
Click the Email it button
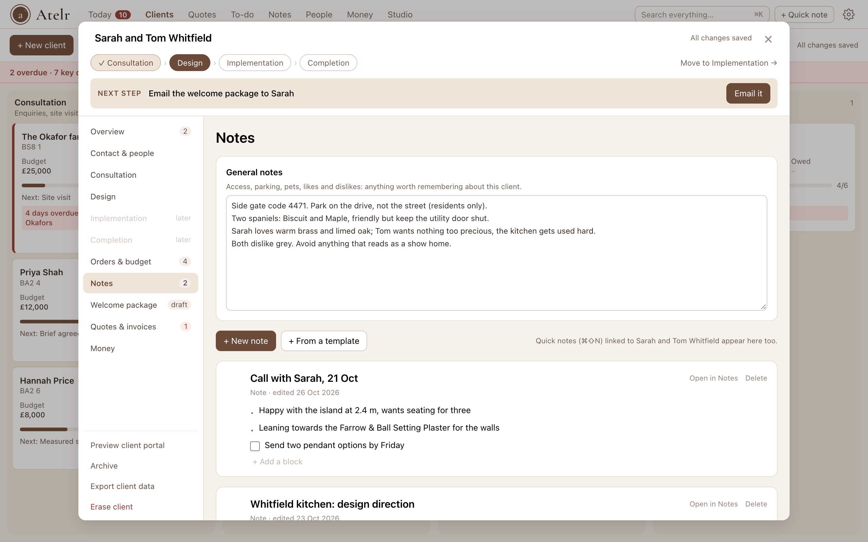[x=748, y=94]
